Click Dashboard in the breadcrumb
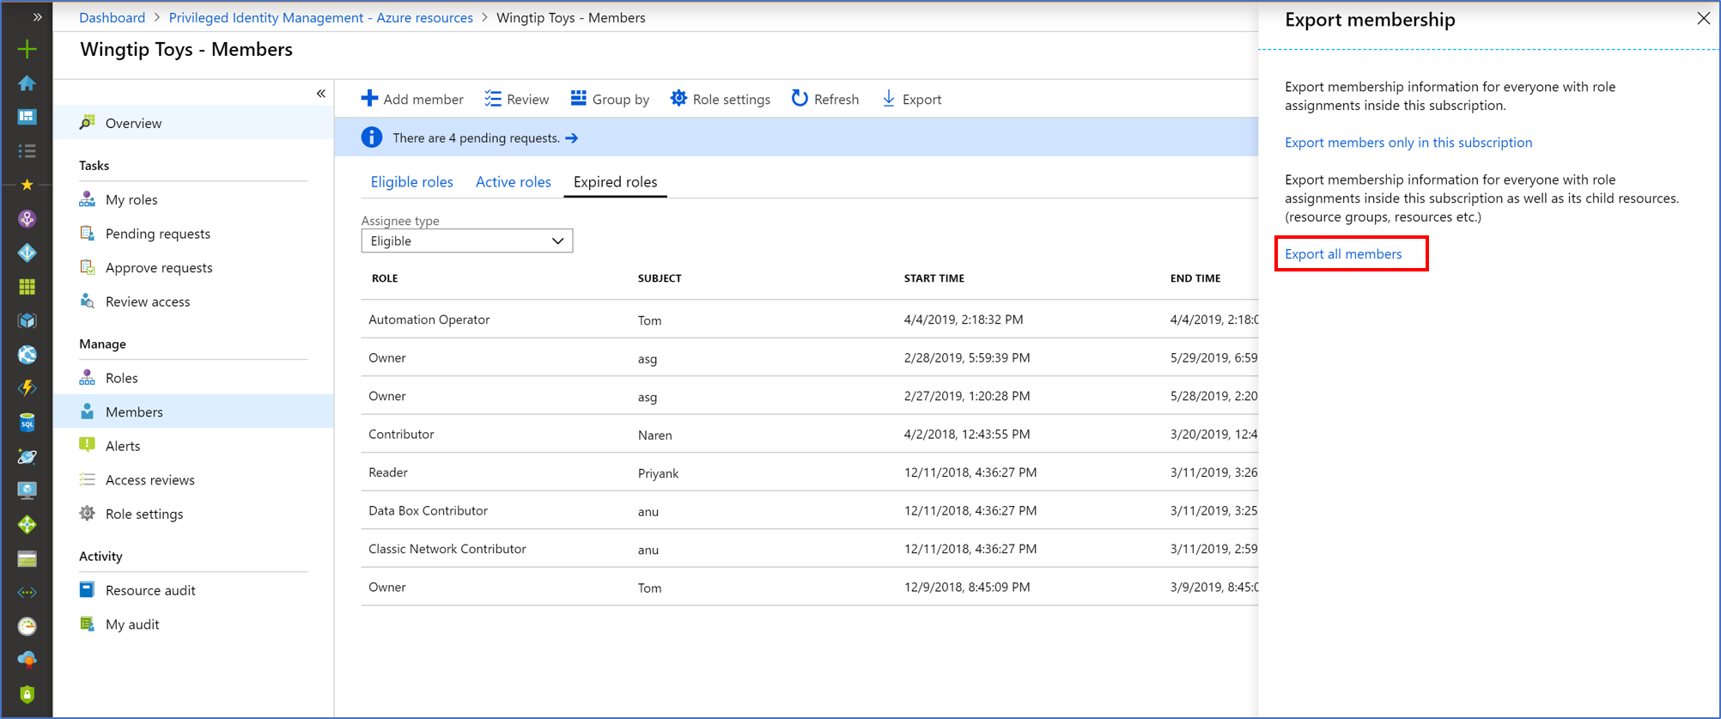Viewport: 1721px width, 719px height. [x=112, y=17]
